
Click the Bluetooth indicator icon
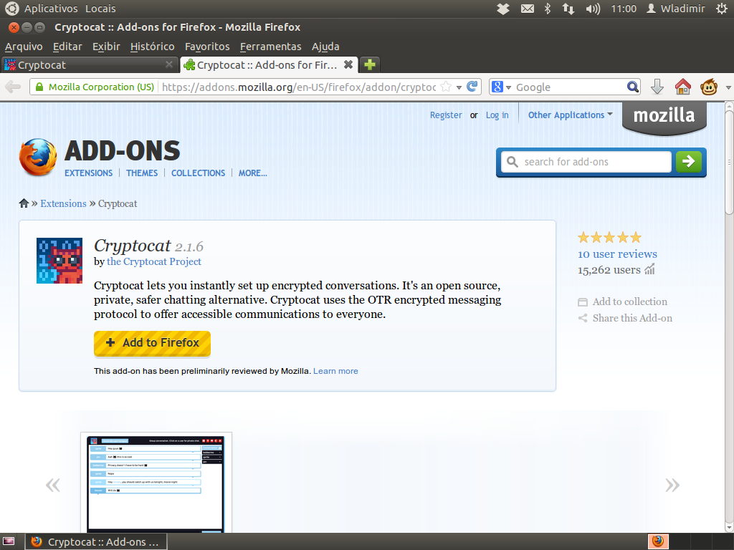548,9
